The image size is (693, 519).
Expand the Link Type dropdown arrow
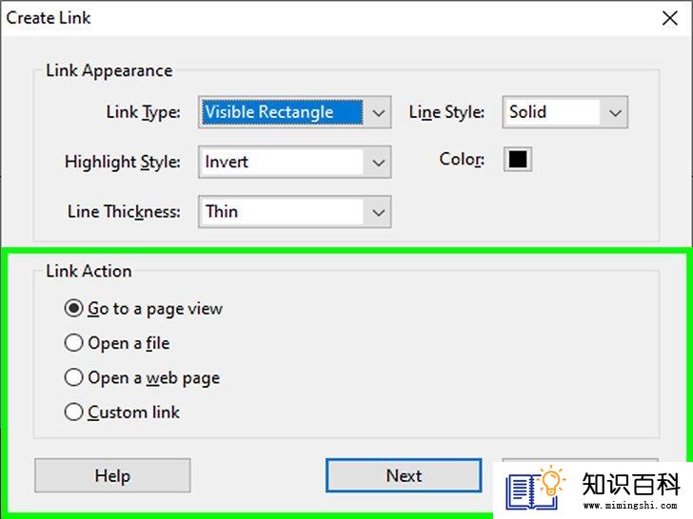(x=378, y=112)
